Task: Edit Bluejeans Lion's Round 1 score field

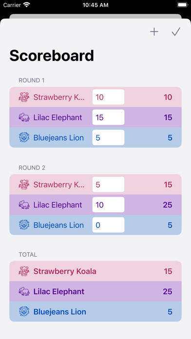Action: tap(108, 137)
